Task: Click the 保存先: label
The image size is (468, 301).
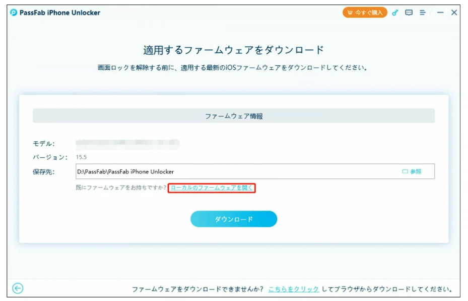Action: [x=44, y=172]
